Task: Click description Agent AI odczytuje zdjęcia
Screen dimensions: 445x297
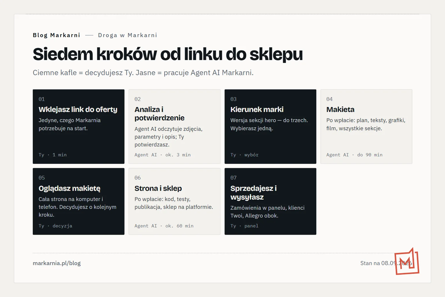Action: (169, 137)
